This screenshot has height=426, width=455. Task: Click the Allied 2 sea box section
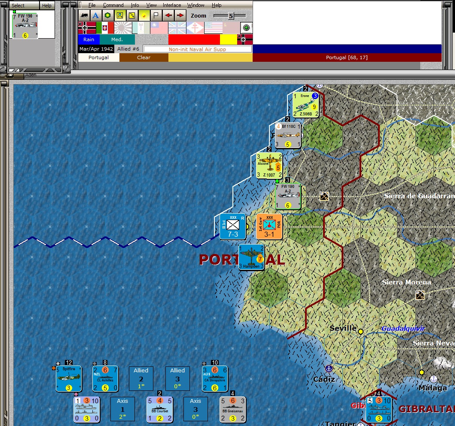(x=141, y=378)
